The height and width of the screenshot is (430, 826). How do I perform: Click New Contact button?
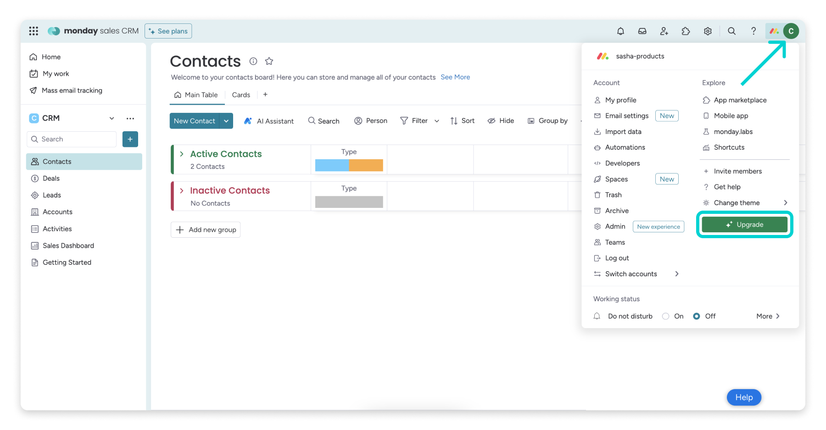[195, 121]
